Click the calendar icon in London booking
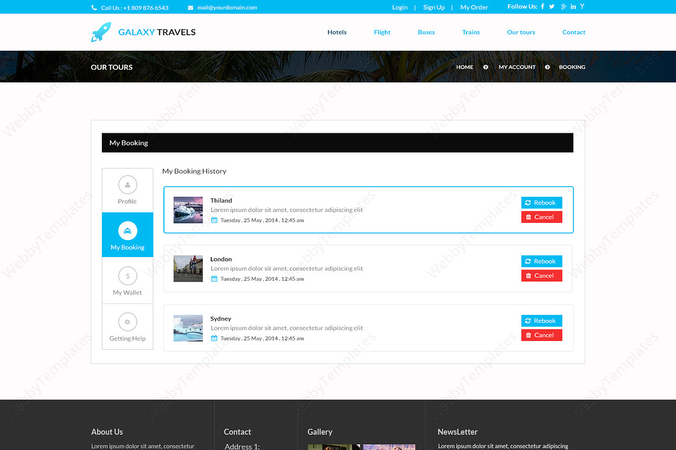Viewport: 676px width, 450px height. pyautogui.click(x=214, y=278)
